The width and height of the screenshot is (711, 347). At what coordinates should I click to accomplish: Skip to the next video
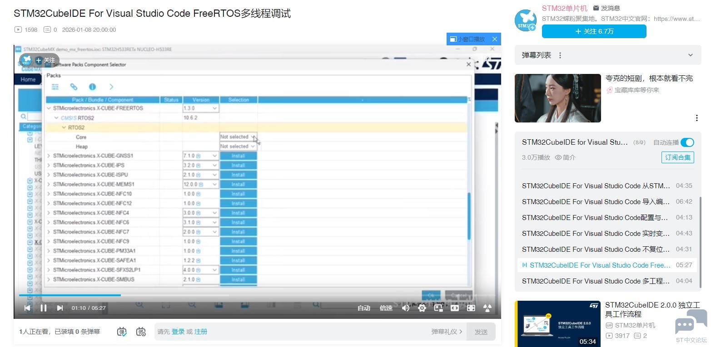point(60,308)
